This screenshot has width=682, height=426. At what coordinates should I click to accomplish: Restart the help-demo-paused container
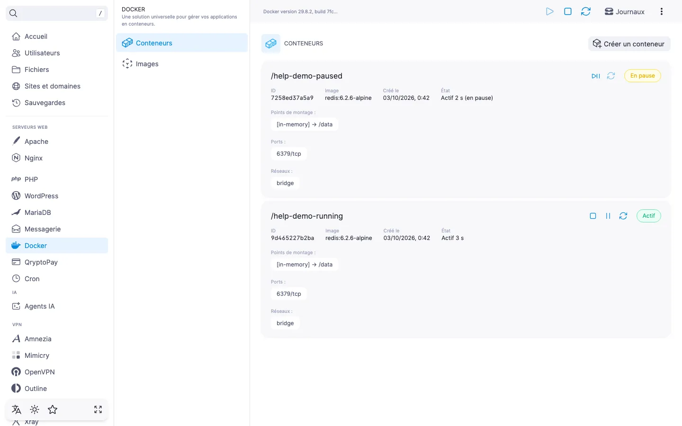coord(611,76)
